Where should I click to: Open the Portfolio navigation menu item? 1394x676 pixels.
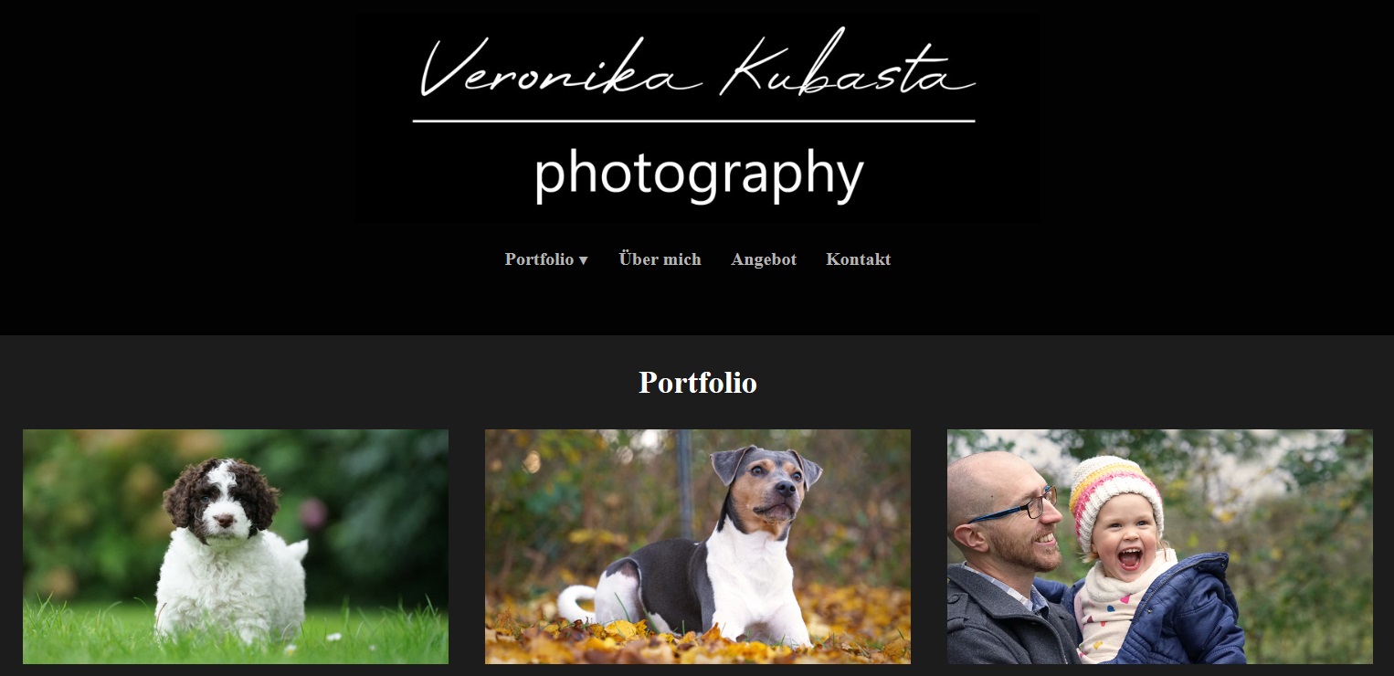coord(546,259)
